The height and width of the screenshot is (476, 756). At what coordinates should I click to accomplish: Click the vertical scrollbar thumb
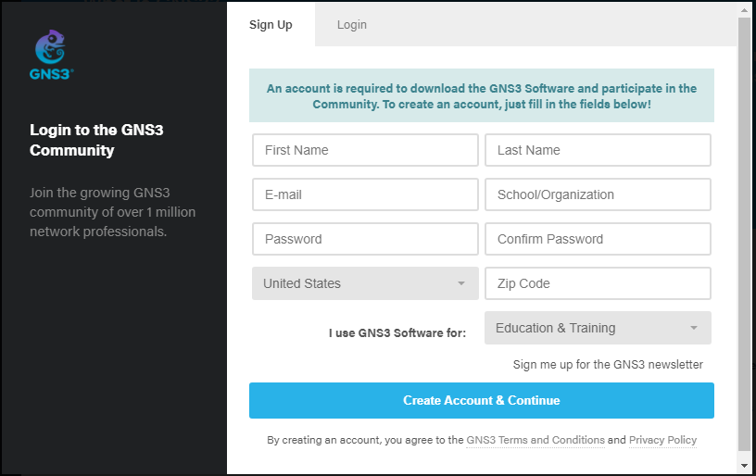[745, 234]
